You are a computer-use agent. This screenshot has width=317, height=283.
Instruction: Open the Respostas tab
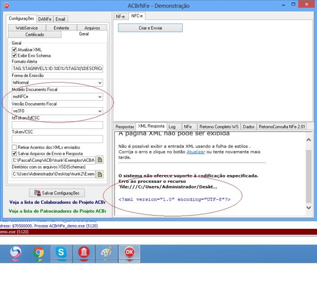pyautogui.click(x=125, y=127)
